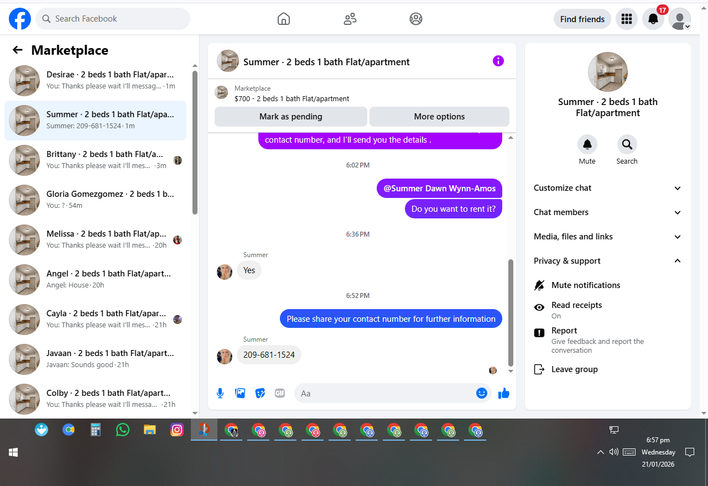Pick a GIF with the GIF icon
Viewport: 708px width, 486px height.
pos(280,393)
